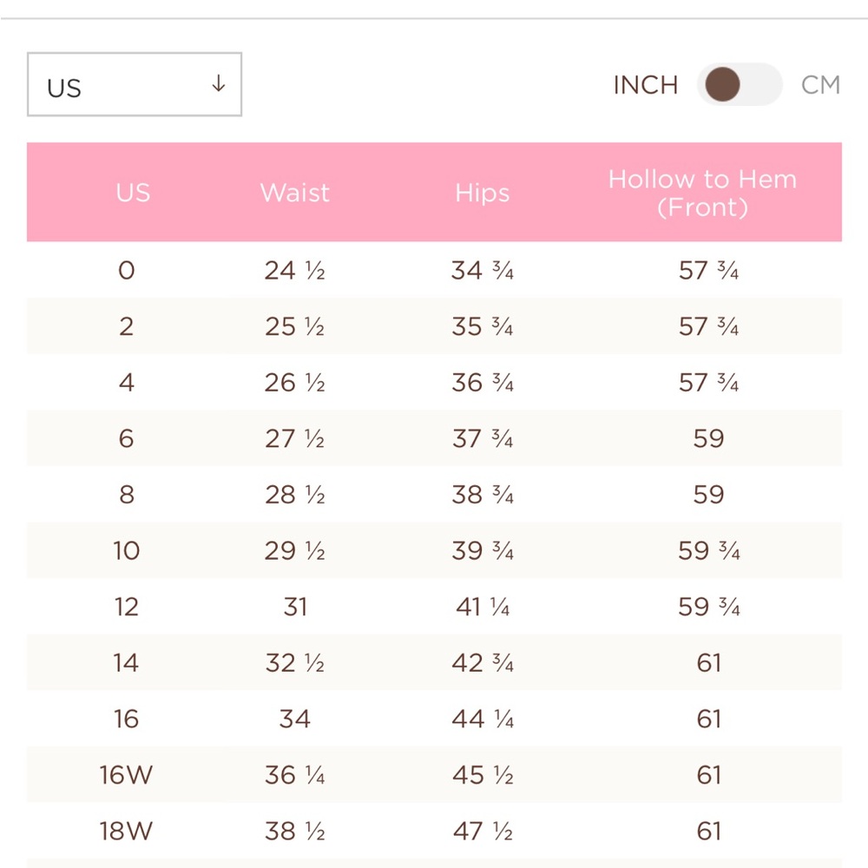Select the size 6 row

pyautogui.click(x=435, y=438)
